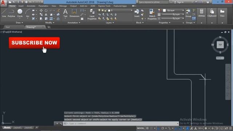Screen dimensions: 233x131
Task: Click the command line input field
Action: (121, 124)
